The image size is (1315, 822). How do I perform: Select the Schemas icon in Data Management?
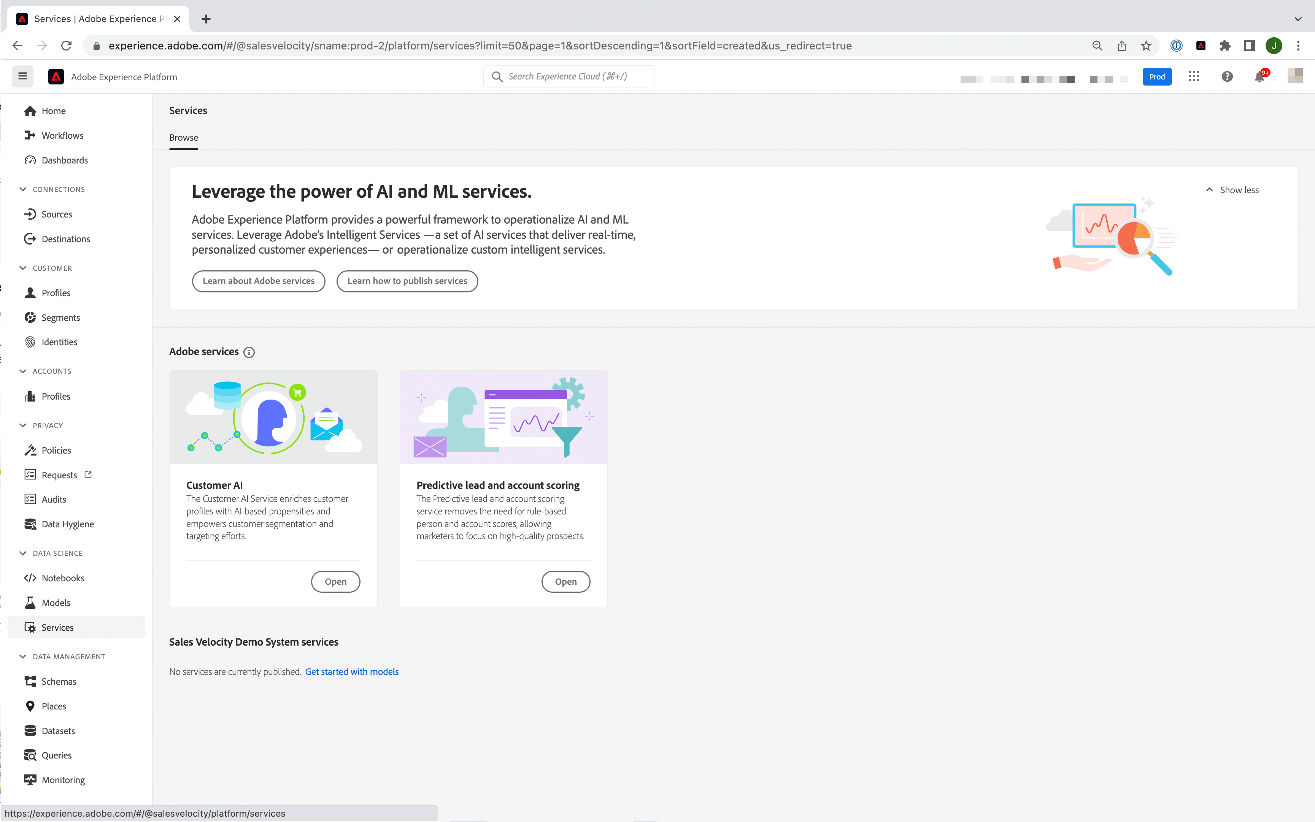tap(30, 681)
